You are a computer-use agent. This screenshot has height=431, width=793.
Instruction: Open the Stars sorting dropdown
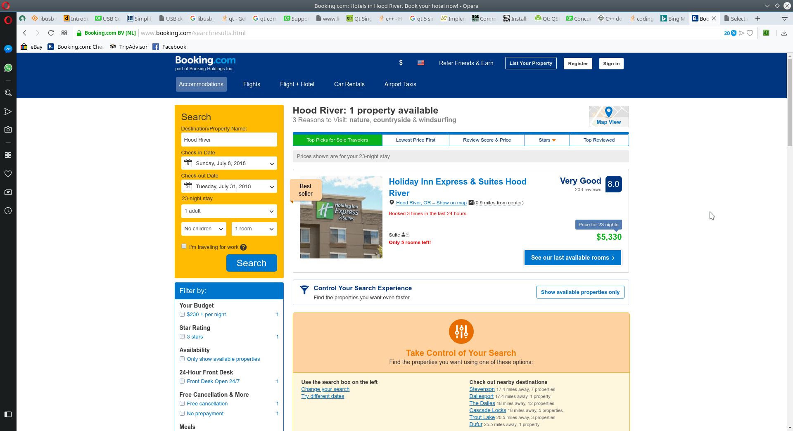[x=547, y=140]
